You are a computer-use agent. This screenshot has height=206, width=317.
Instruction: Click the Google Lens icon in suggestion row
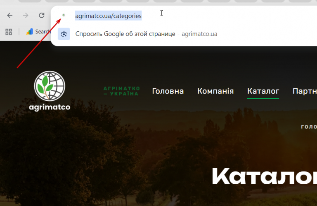click(64, 34)
